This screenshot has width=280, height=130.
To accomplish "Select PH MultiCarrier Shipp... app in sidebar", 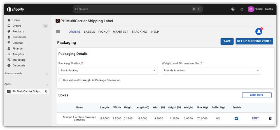I will 27,91.
